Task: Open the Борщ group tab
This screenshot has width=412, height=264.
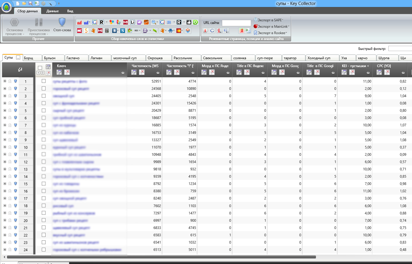Action: 32,58
